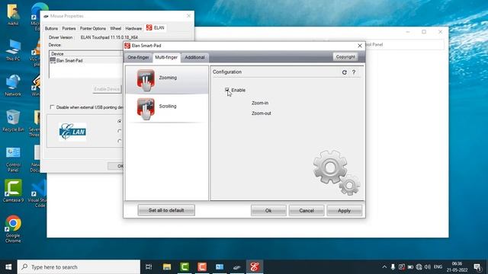
Task: Open orange Camtasia recorder taskbar icon
Action: (x=202, y=267)
